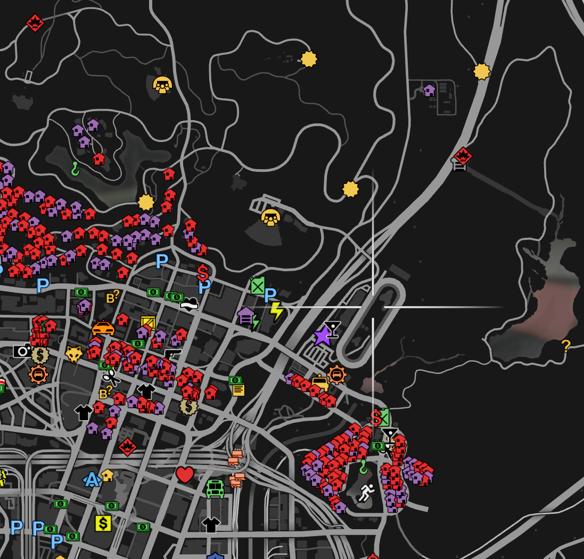Viewport: 584px width, 559px height.
Task: Select the orange question mark by the reservoir
Action: pos(566,346)
